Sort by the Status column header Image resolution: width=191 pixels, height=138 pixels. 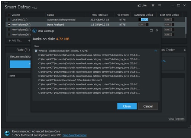pyautogui.click(x=51, y=15)
